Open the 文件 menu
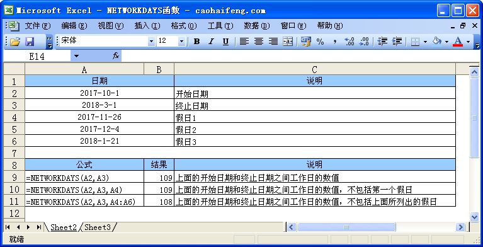Viewport: 483px width, 247px height. [x=37, y=26]
